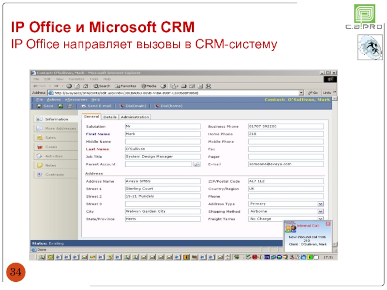The width and height of the screenshot is (387, 290).
Task: Click the Dial(home) phone button
Action: 168,106
